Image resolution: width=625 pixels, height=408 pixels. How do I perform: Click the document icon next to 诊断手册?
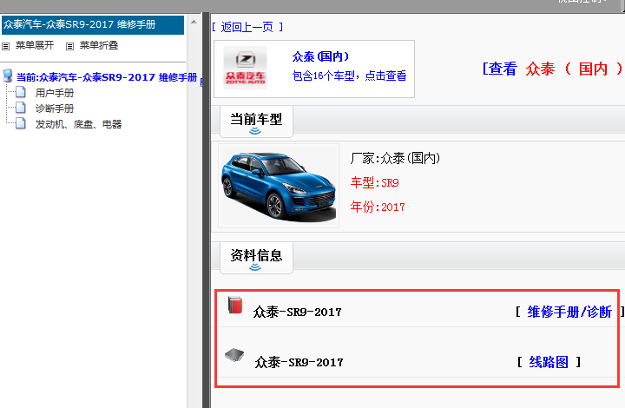tap(21, 108)
